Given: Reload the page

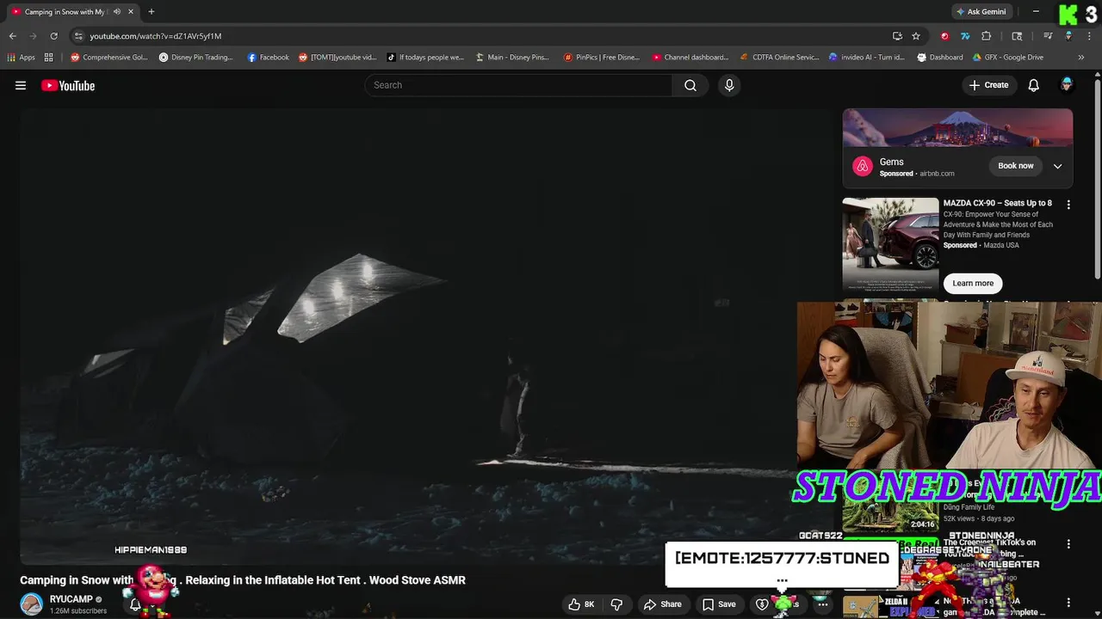Looking at the screenshot, I should pyautogui.click(x=53, y=36).
